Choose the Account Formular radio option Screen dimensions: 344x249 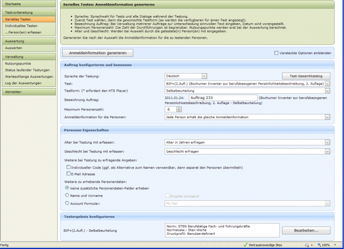tap(67, 203)
